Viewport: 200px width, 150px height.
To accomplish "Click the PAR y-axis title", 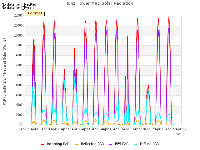I will pyautogui.click(x=4, y=72).
